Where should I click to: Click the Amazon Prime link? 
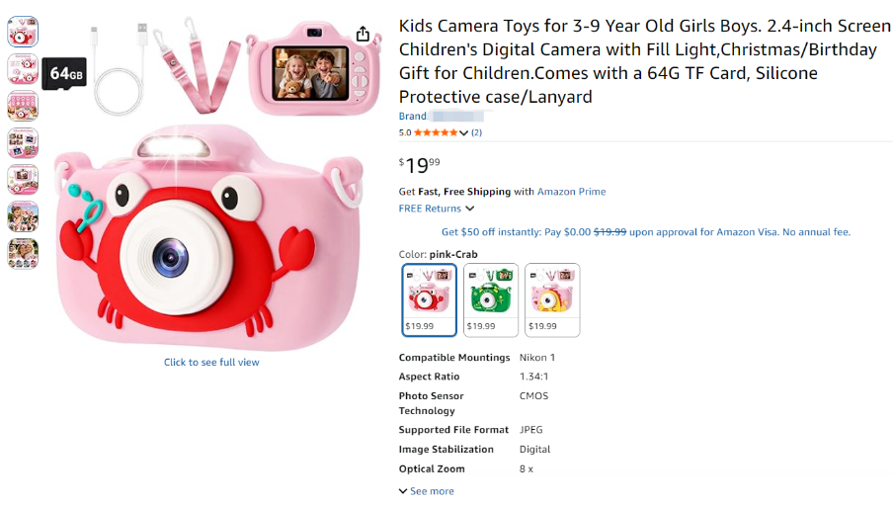coord(571,192)
